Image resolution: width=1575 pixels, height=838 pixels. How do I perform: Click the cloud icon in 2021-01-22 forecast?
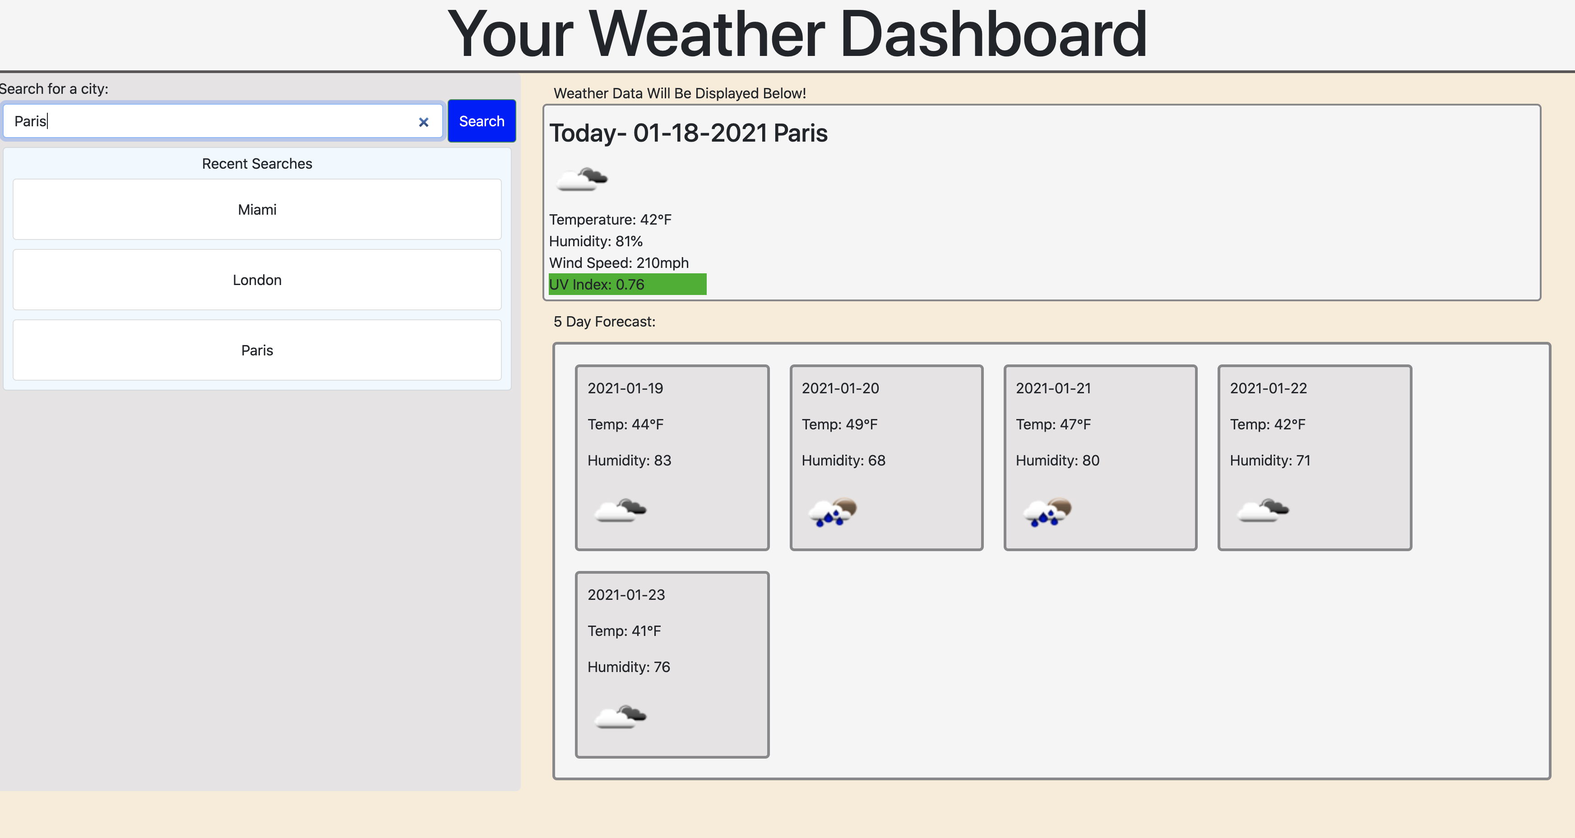click(x=1263, y=510)
